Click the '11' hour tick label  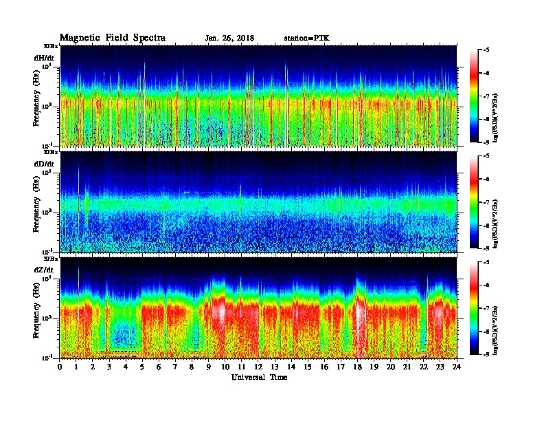242,367
